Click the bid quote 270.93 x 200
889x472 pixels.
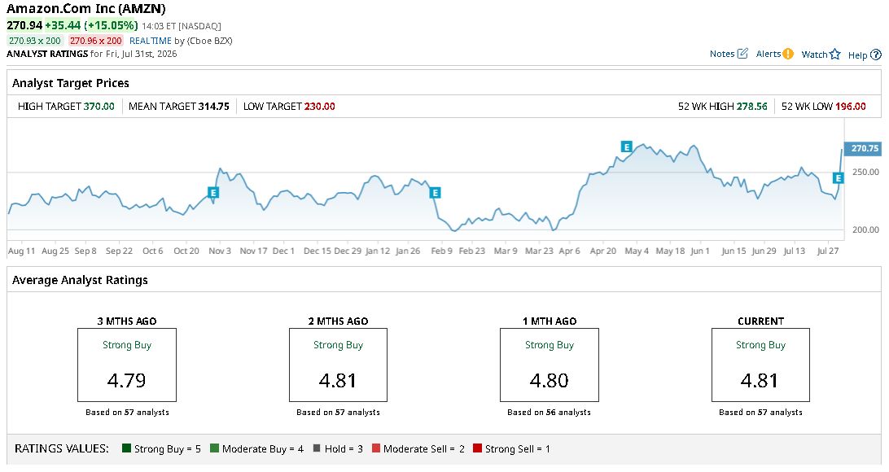(x=34, y=41)
